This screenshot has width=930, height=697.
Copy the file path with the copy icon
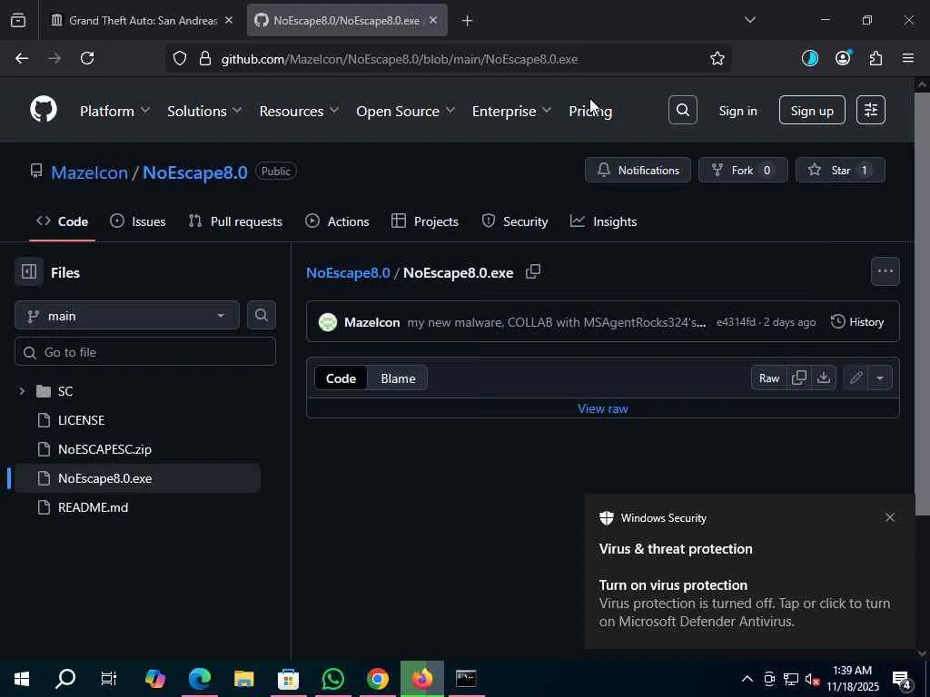point(532,272)
